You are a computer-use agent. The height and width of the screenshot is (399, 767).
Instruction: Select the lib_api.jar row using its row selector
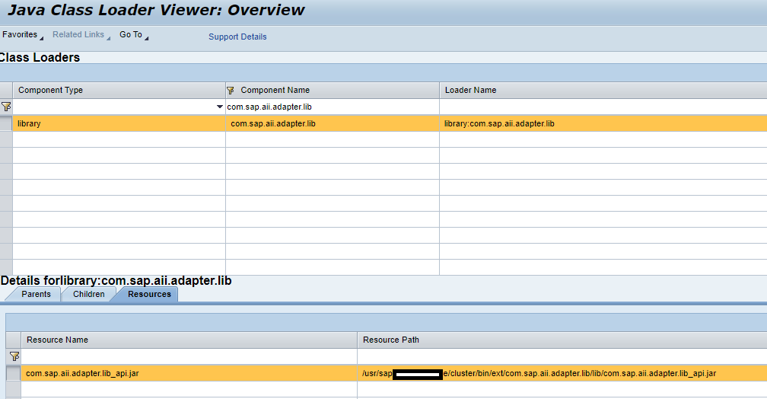[13, 373]
